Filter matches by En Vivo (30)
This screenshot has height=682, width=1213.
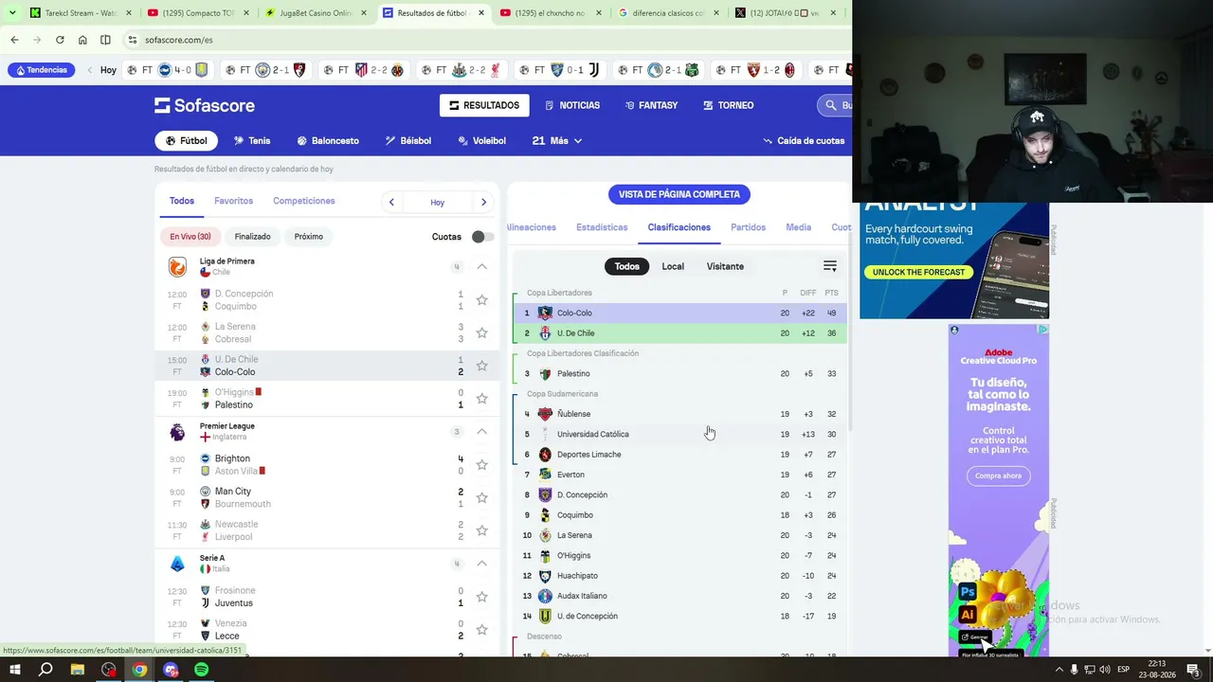(190, 237)
